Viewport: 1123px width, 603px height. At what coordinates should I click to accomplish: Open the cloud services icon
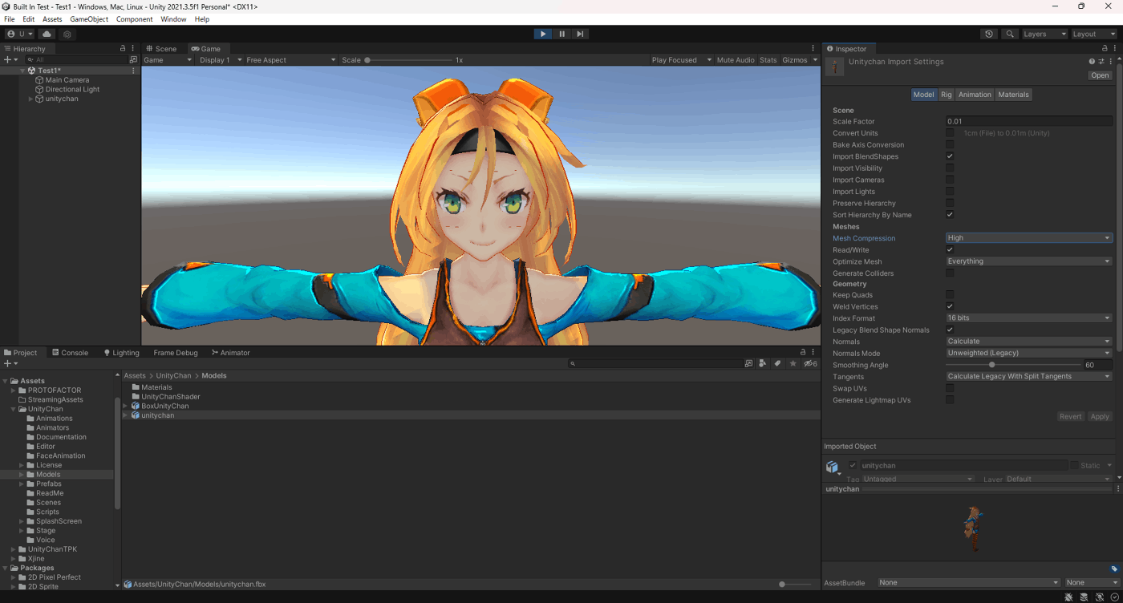coord(47,34)
